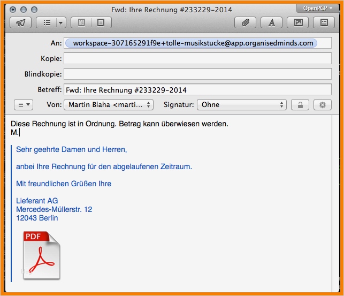Open the header list dropdown arrow

(61, 22)
